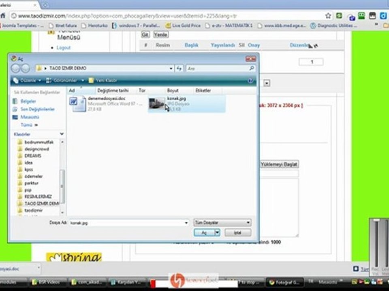
Task: Sort gallery by Yayınlandı column link
Action: [x=222, y=45]
